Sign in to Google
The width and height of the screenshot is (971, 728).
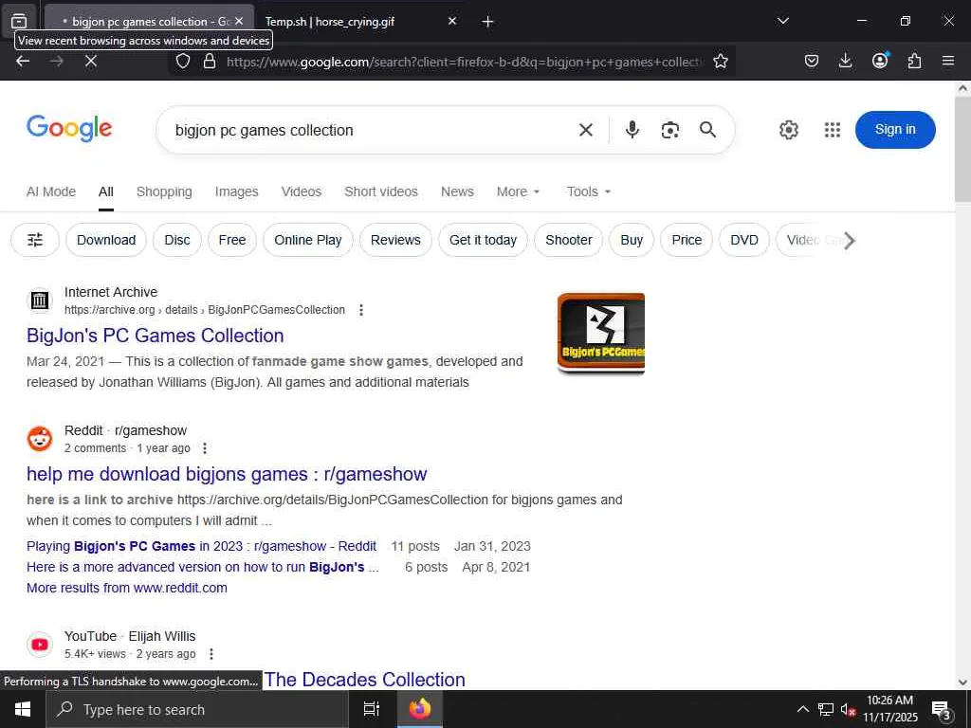(895, 129)
